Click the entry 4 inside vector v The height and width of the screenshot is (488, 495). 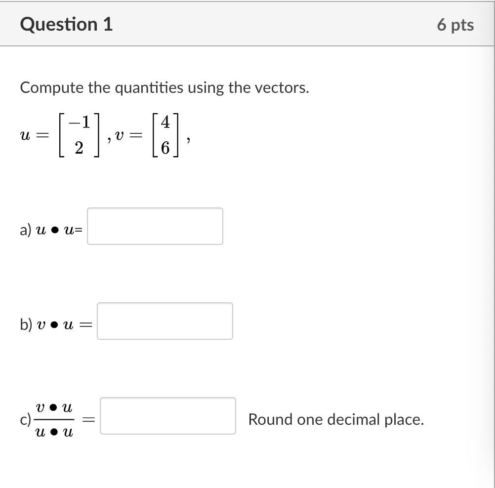click(x=165, y=121)
